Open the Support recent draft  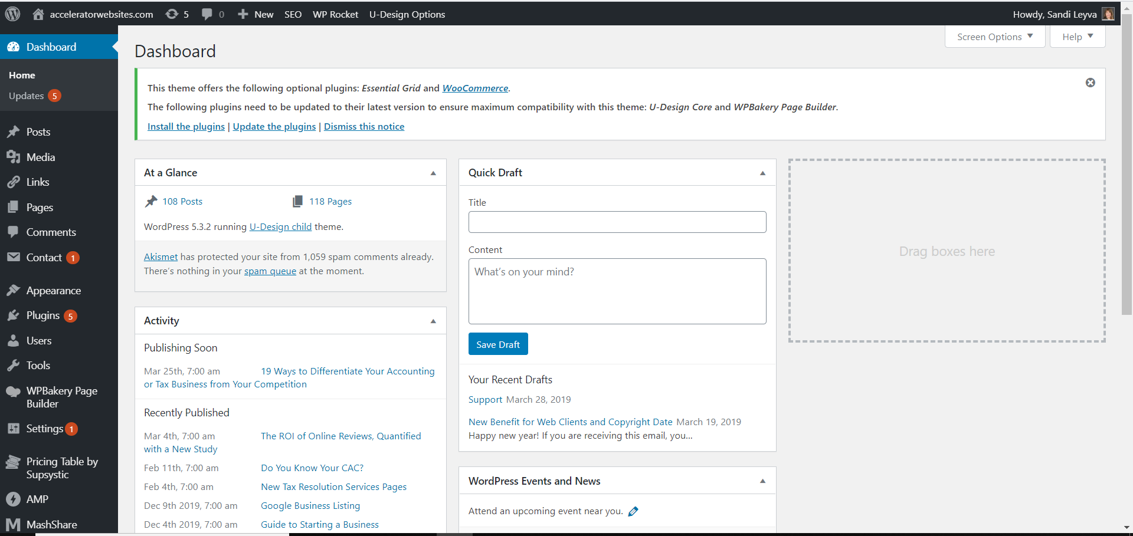coord(485,399)
